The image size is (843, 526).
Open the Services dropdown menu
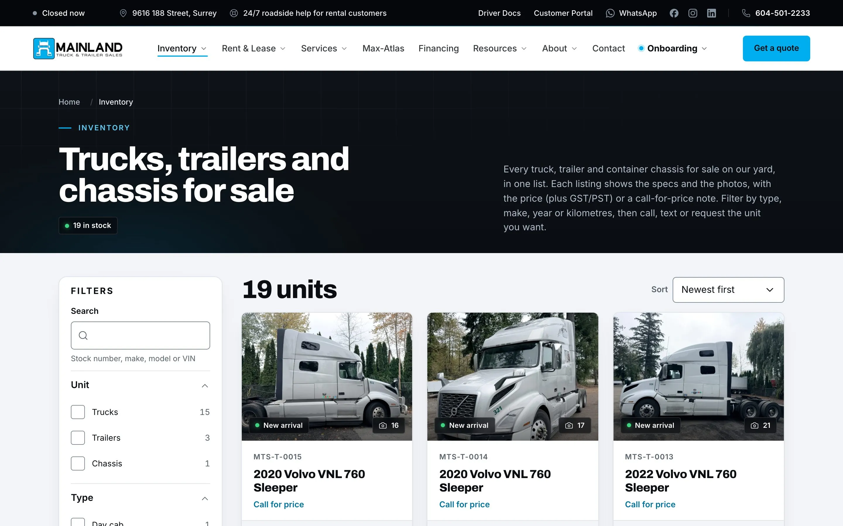click(x=324, y=48)
